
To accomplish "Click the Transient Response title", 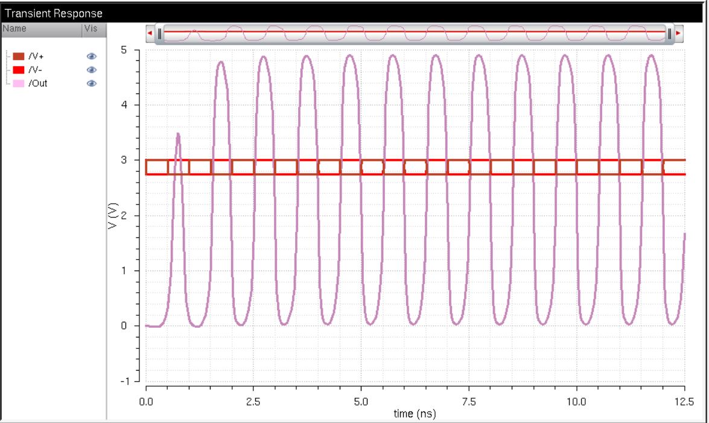I will coord(53,13).
